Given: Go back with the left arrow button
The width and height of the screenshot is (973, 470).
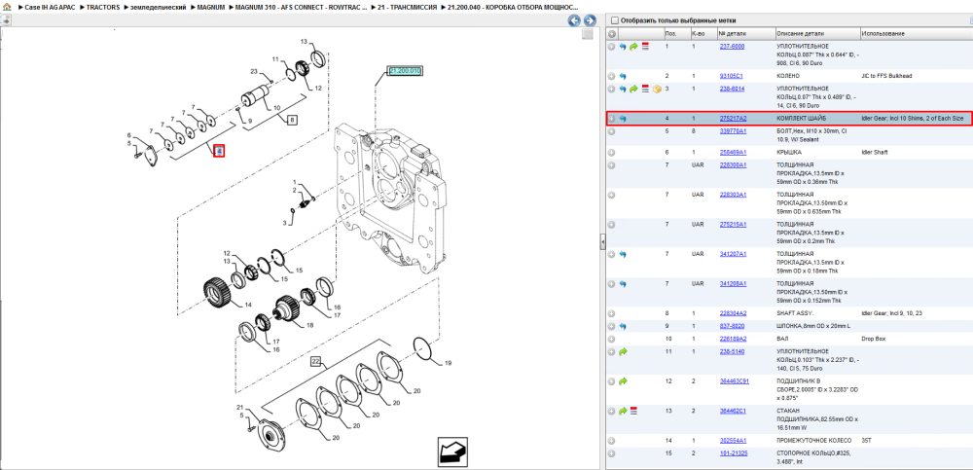Looking at the screenshot, I should (x=575, y=20).
